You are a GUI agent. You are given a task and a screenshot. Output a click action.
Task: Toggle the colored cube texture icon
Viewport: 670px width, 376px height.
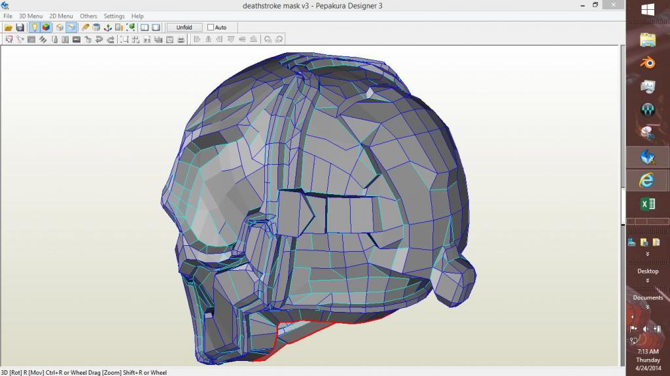click(46, 27)
